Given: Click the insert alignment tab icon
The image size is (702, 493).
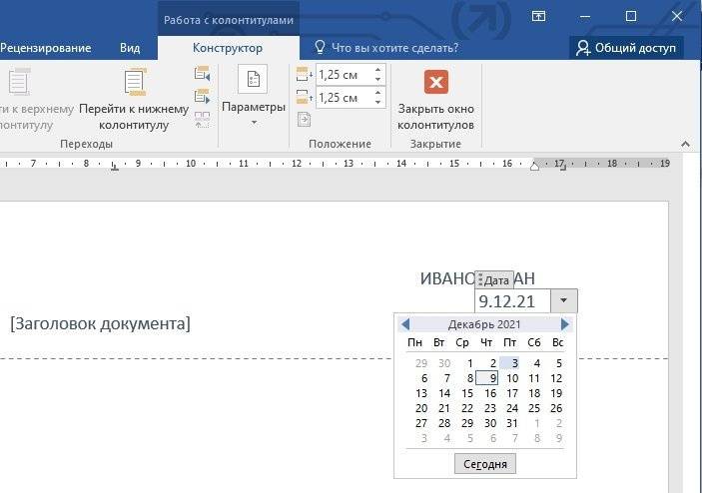Looking at the screenshot, I should pyautogui.click(x=305, y=120).
